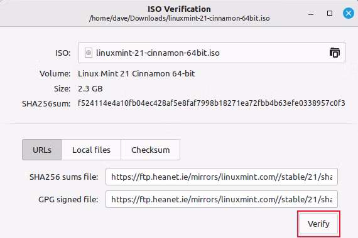Click the 'SHA256sum:' label
The width and height of the screenshot is (358, 238).
tap(46, 104)
